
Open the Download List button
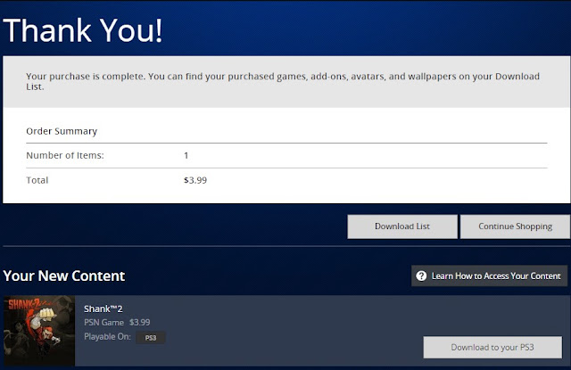[402, 226]
